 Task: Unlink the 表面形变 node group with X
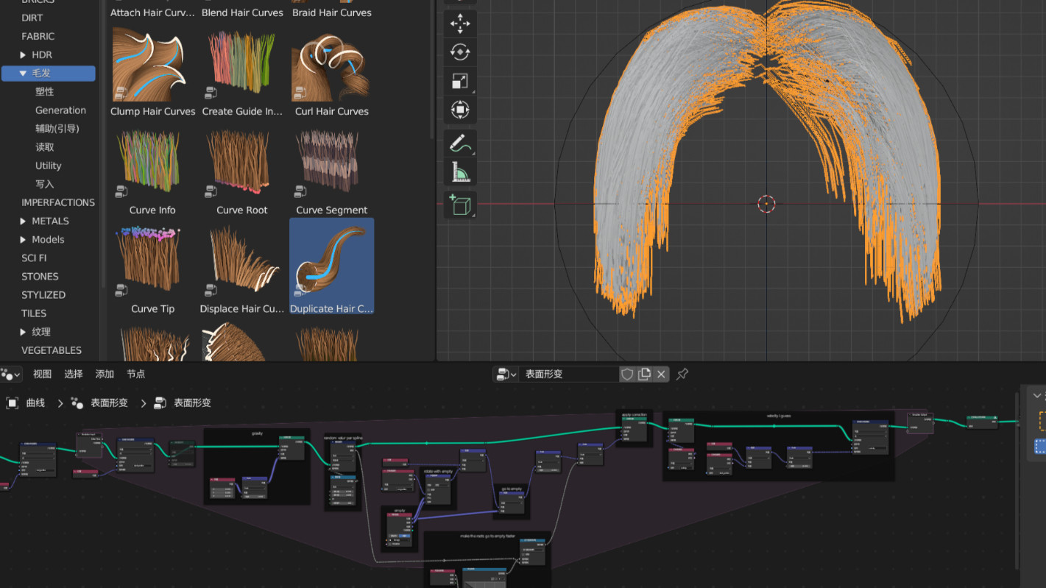point(661,374)
